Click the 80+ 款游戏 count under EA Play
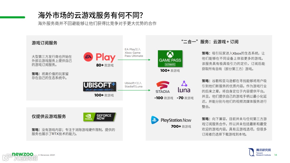Image resolution: width=290 pixels, height=163 pixels. [105, 65]
